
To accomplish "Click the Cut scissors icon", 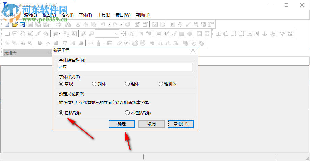I will point(78,24).
